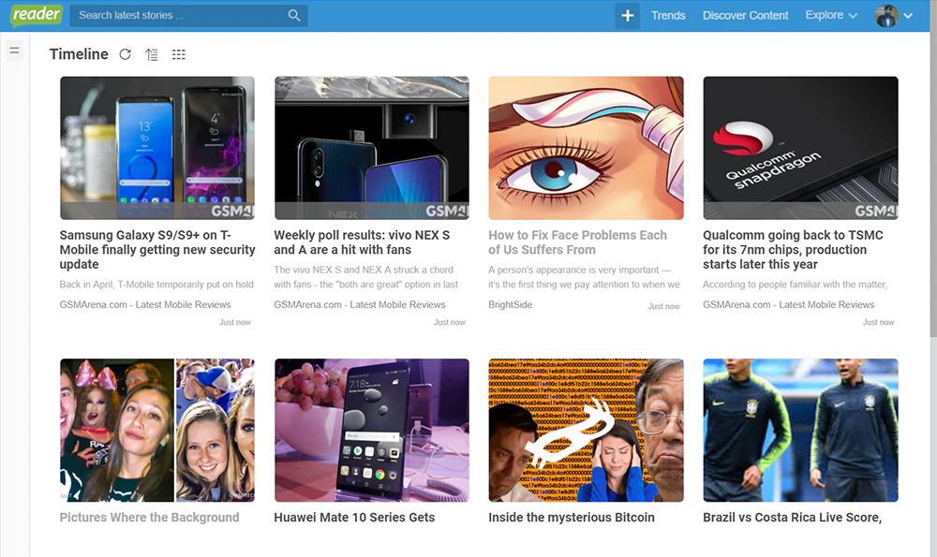Open Pictures Where the Background headline
This screenshot has width=937, height=557.
point(149,518)
